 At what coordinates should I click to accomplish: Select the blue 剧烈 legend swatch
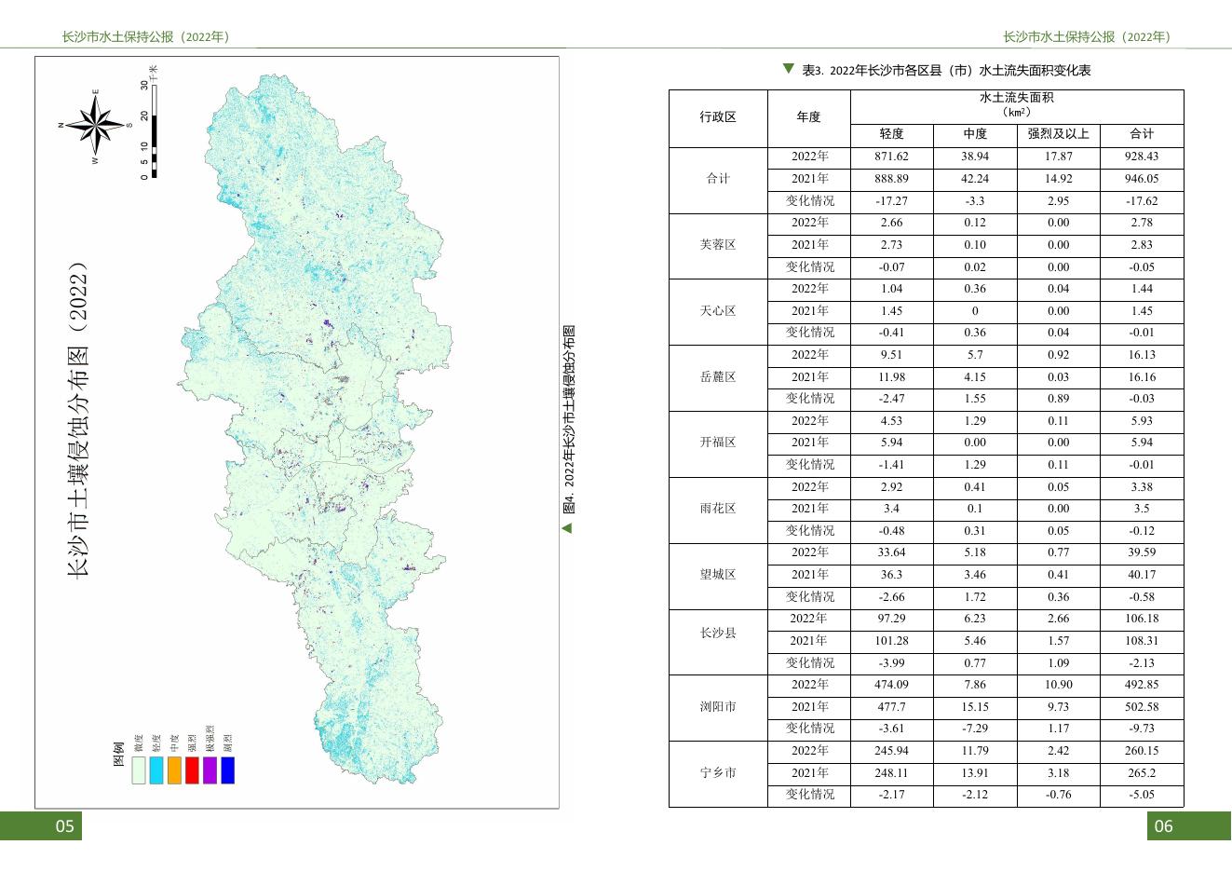228,770
